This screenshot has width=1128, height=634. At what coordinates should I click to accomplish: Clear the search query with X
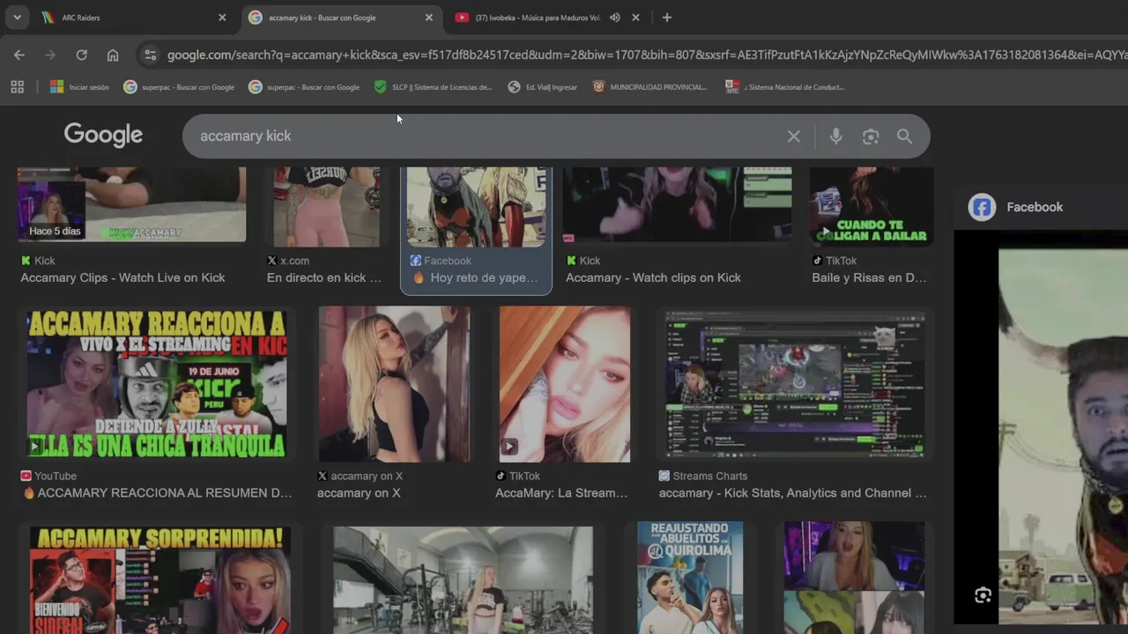coord(794,136)
